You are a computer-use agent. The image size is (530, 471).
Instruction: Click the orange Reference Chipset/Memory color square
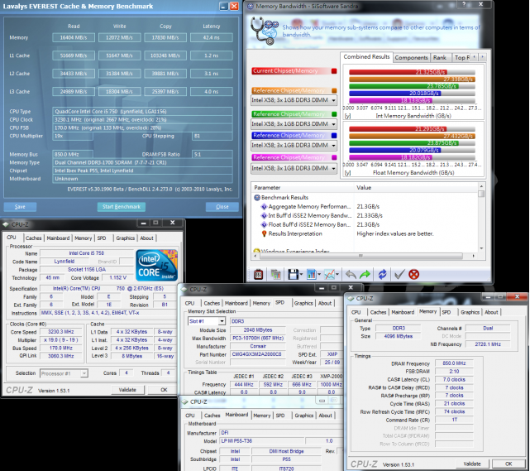coord(334,91)
